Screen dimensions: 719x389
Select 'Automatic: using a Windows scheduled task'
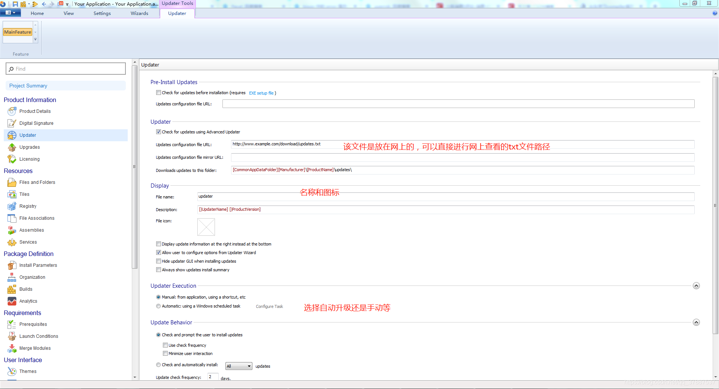pyautogui.click(x=158, y=306)
